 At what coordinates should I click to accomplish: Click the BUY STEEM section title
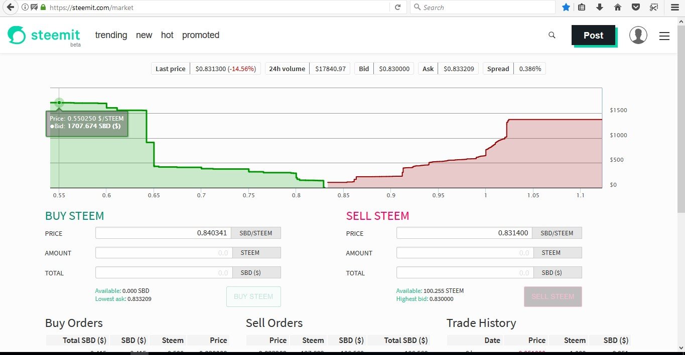[x=74, y=216]
